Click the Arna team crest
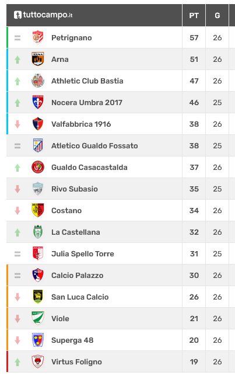Image resolution: width=235 pixels, height=379 pixels. tap(38, 59)
